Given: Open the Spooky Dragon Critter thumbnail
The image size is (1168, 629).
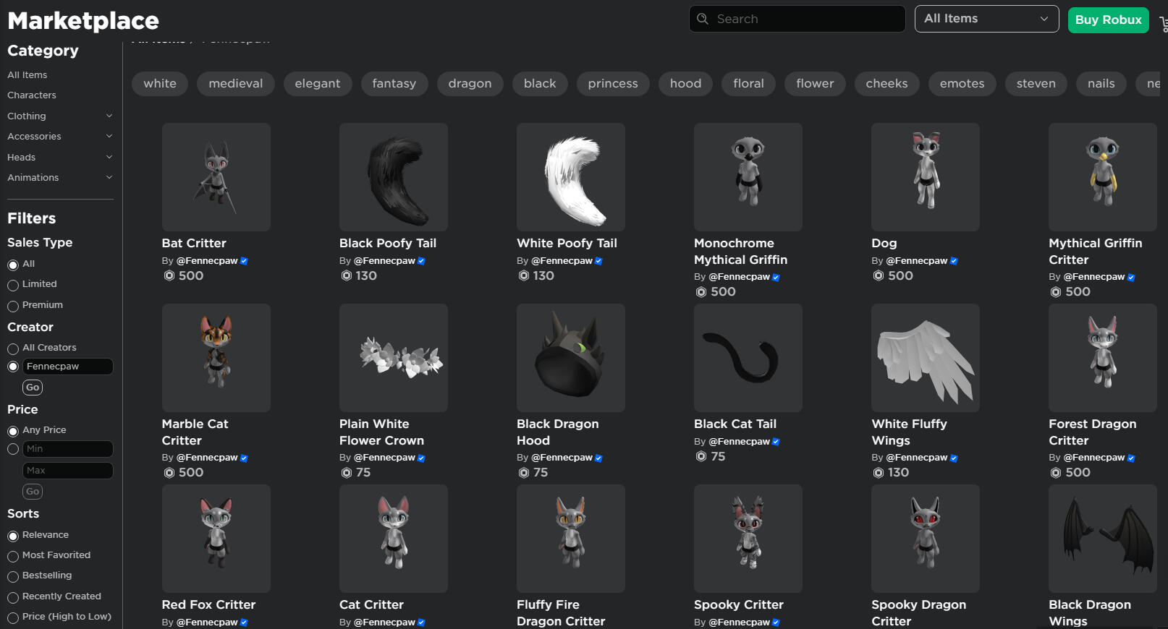Looking at the screenshot, I should pos(926,539).
